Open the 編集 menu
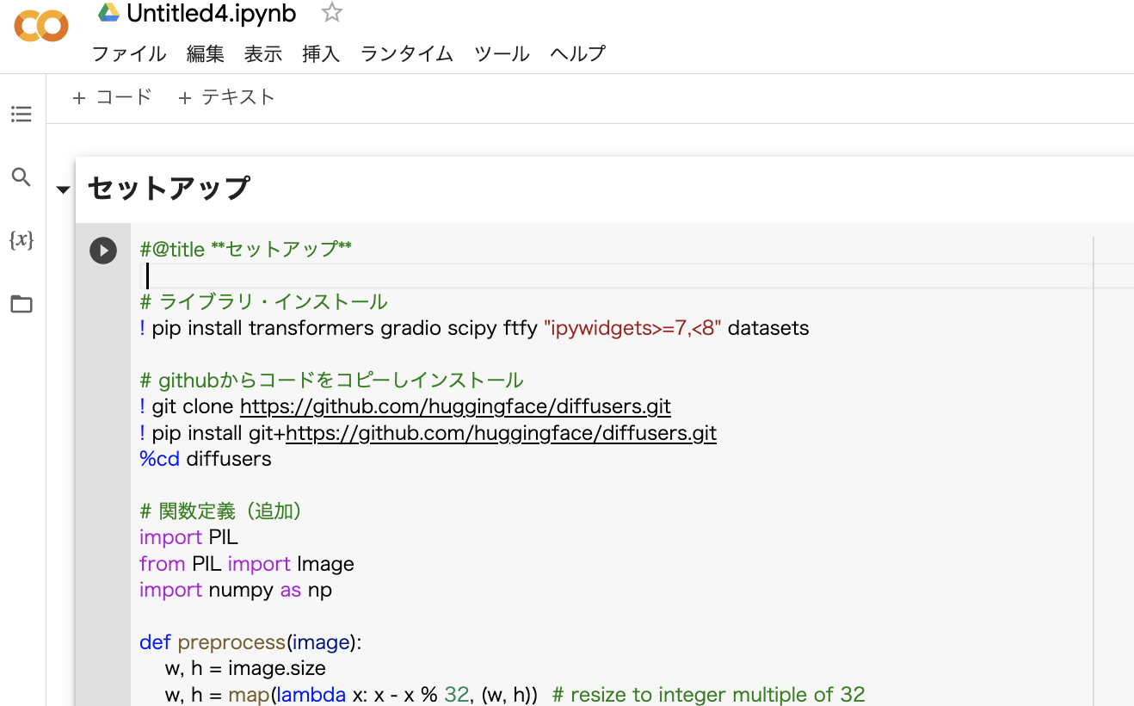 point(205,53)
